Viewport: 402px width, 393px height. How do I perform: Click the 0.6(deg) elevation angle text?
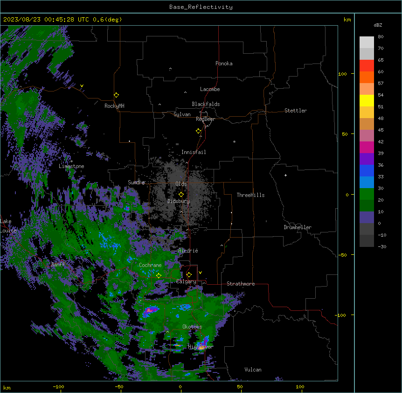(x=107, y=20)
